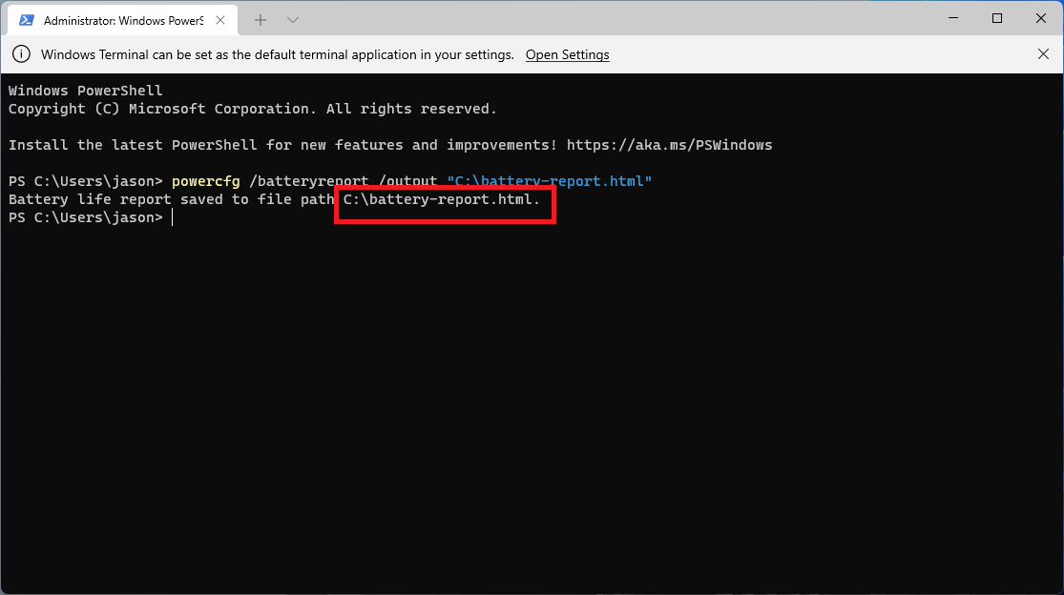Viewport: 1064px width, 595px height.
Task: Open the new tab dropdown chevron
Action: coord(292,18)
